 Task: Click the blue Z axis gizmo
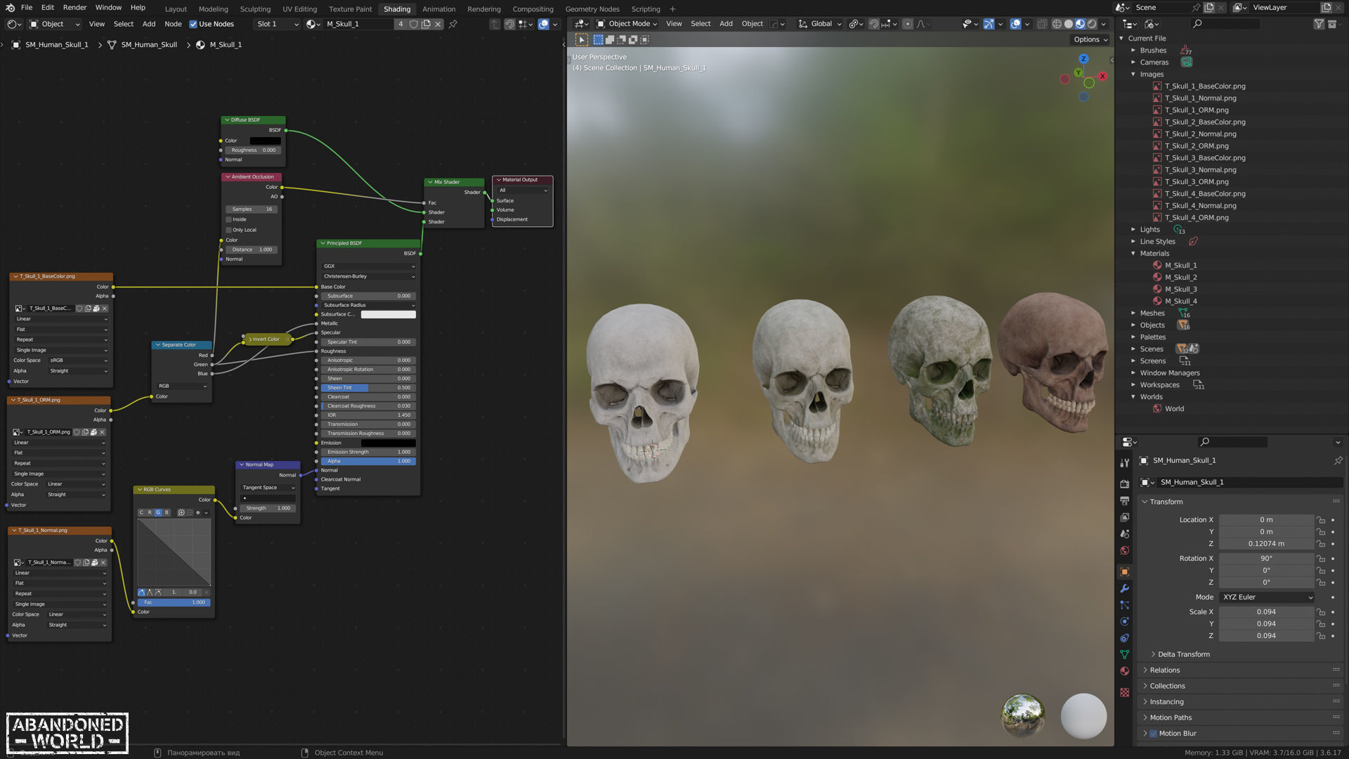(1083, 59)
